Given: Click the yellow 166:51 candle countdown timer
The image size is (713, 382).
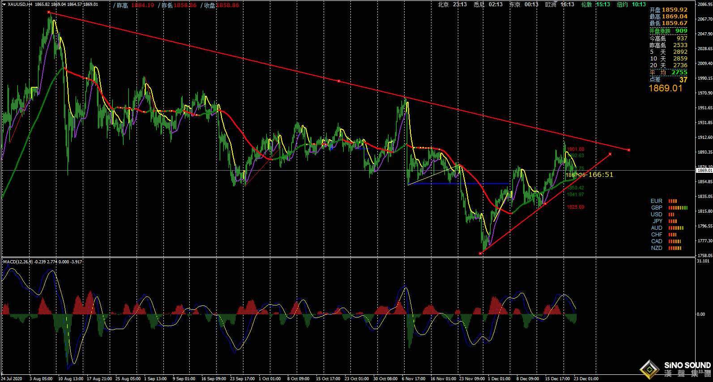Looking at the screenshot, I should [601, 175].
